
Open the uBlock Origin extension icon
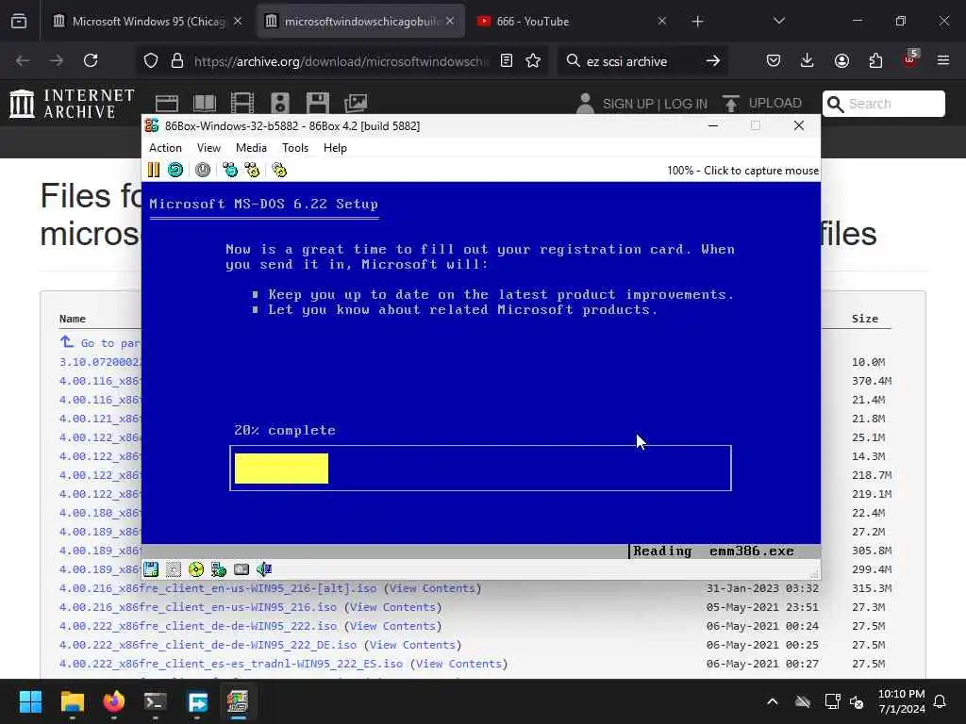tap(910, 60)
